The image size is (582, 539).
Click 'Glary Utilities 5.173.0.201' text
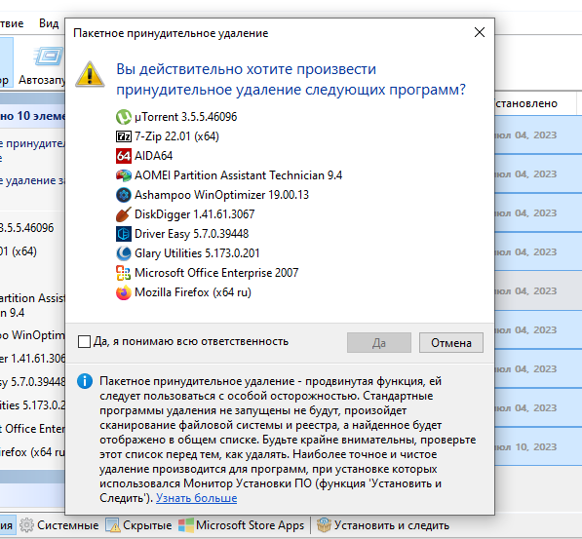coord(197,253)
